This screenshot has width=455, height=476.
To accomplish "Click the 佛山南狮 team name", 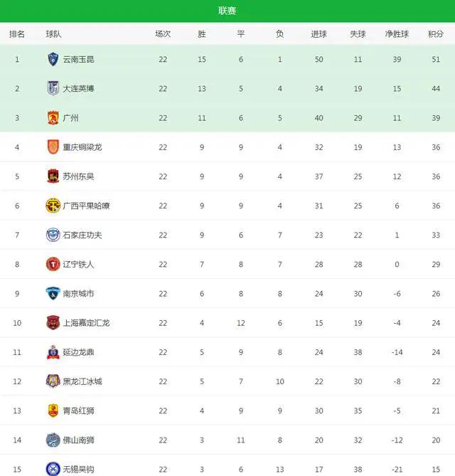I will [x=79, y=440].
